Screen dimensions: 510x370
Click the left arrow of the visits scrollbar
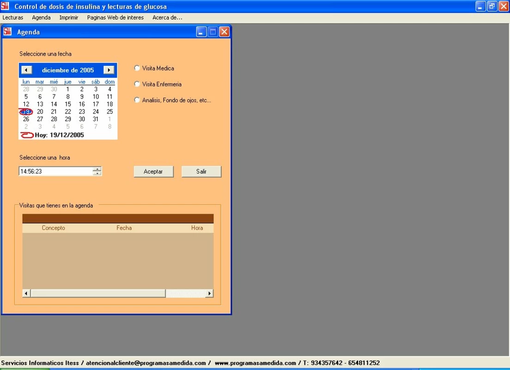[x=25, y=293]
